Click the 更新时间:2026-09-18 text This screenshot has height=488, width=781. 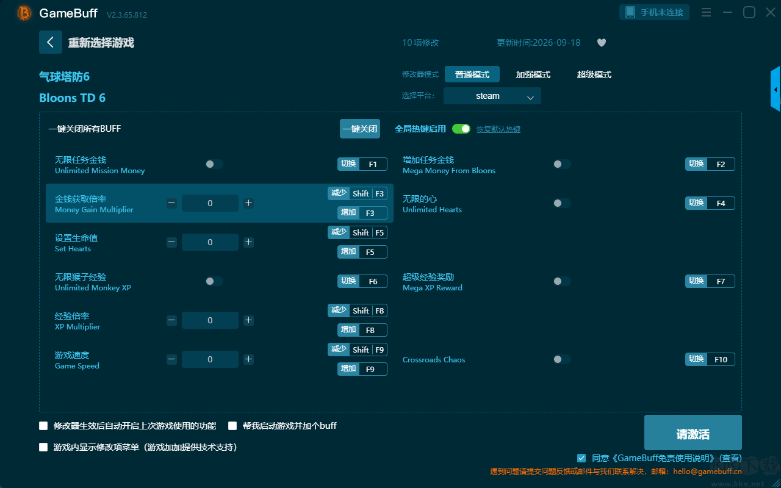point(538,43)
